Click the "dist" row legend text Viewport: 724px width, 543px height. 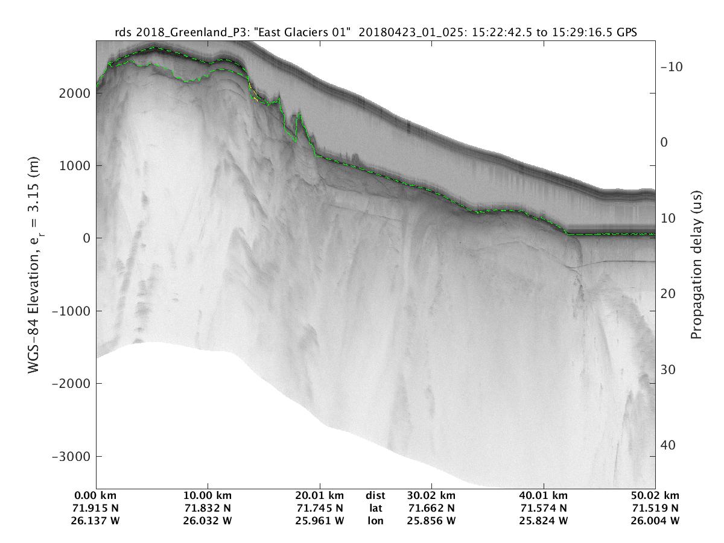click(x=375, y=496)
